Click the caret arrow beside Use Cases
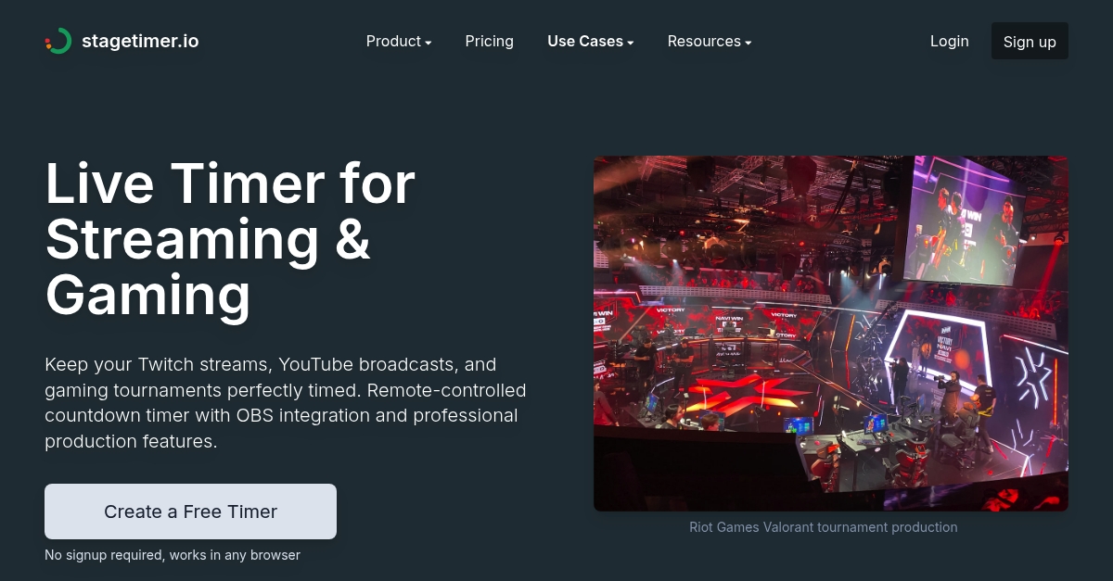Image resolution: width=1113 pixels, height=581 pixels. pos(631,43)
